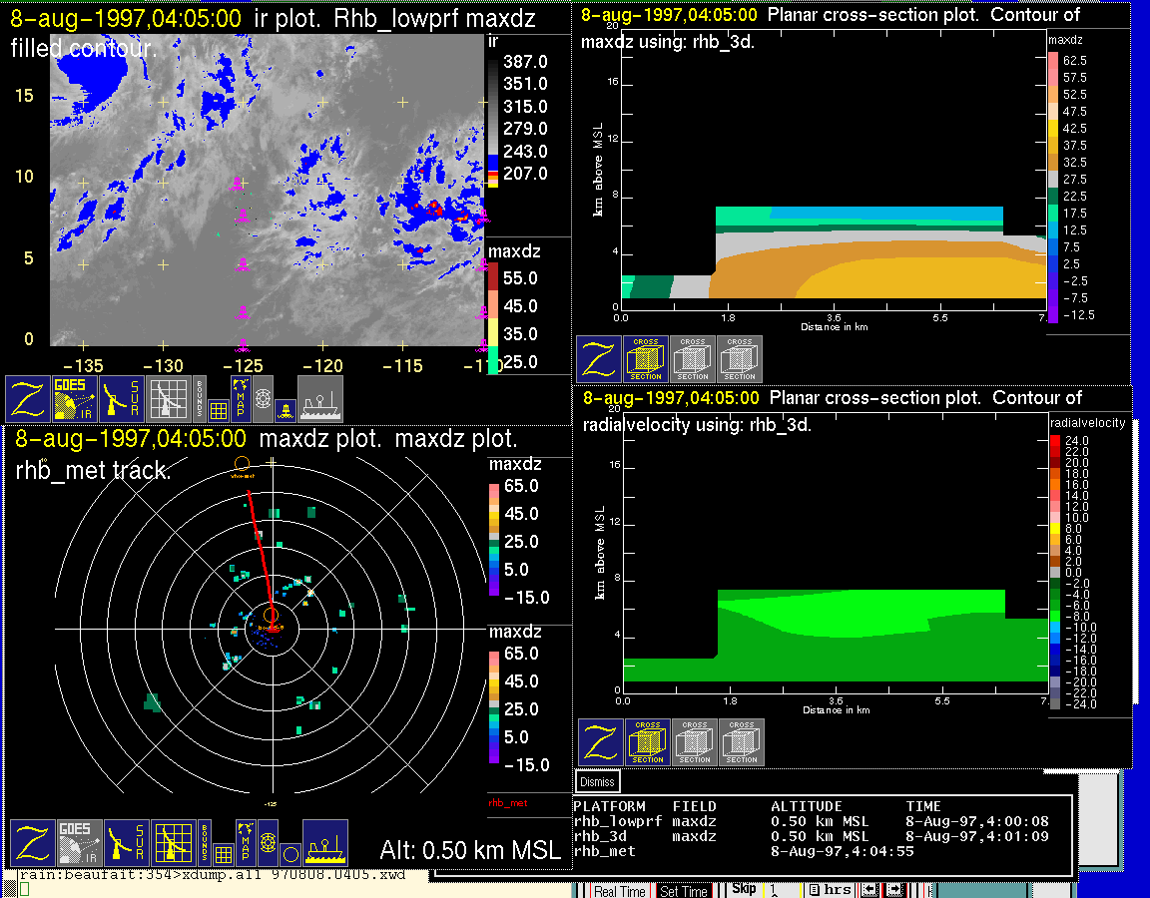
Task: Select the active CROSS SECTION icon in the maxdz cross-section window
Action: click(646, 359)
